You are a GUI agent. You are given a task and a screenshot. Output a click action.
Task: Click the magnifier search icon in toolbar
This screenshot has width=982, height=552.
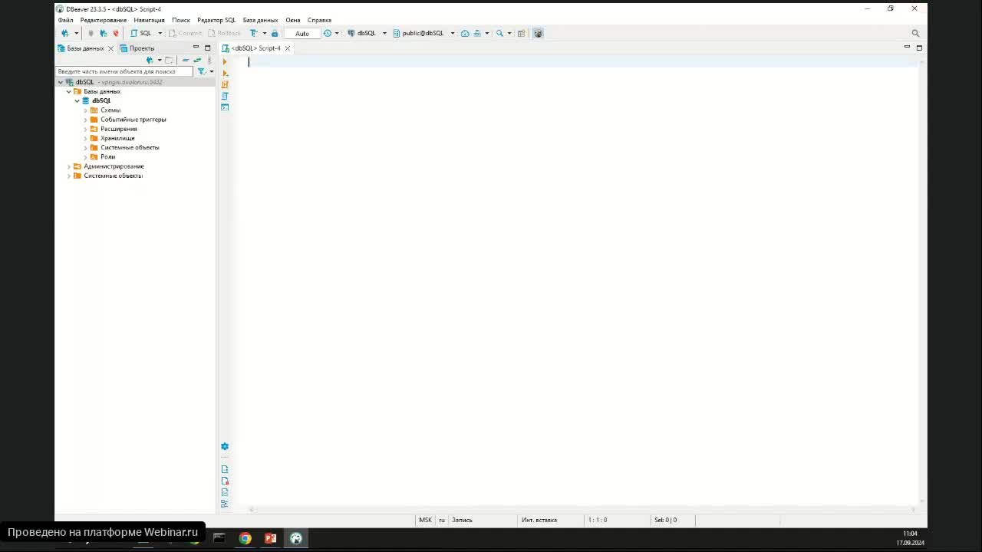[499, 33]
